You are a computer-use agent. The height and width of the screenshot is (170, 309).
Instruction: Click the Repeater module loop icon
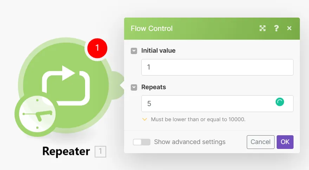point(66,84)
